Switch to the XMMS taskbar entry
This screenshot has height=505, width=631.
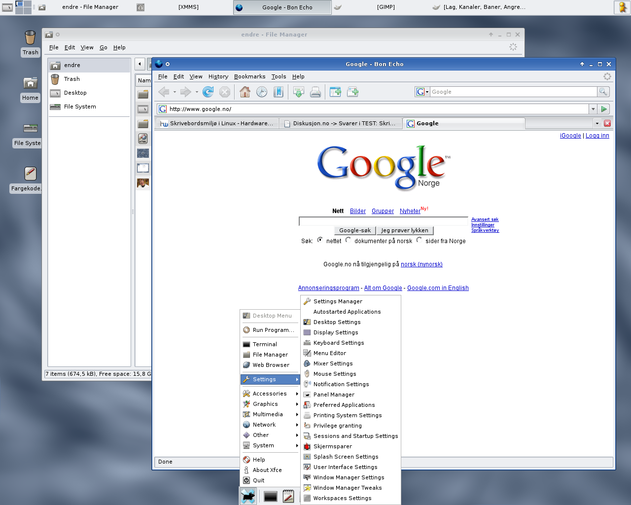tap(183, 7)
